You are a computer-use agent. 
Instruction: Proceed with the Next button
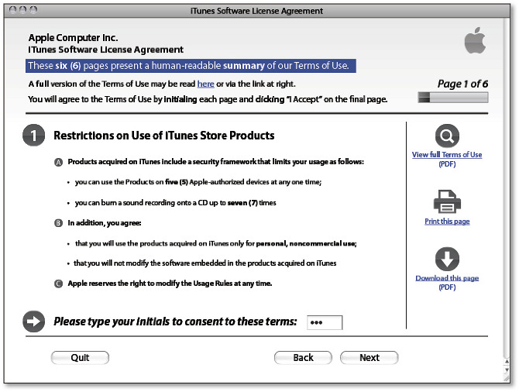(x=369, y=358)
